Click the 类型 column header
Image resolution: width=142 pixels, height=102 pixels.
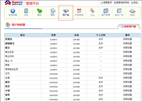pyautogui.click(x=53, y=35)
